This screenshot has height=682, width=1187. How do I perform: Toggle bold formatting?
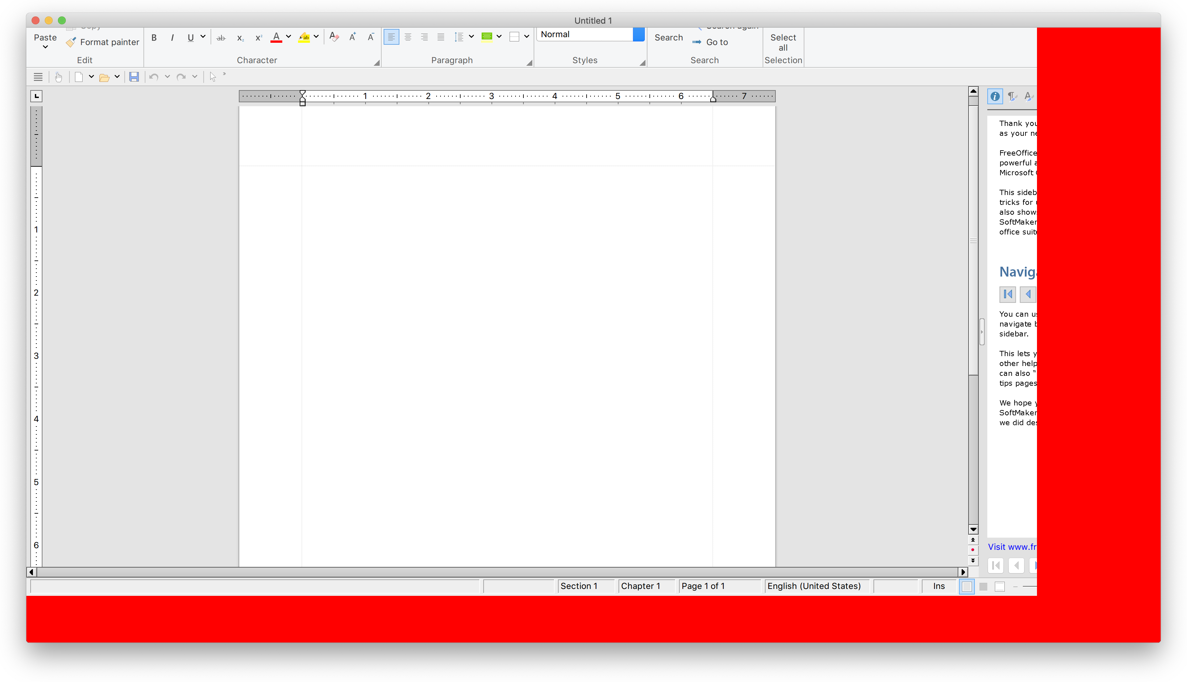pos(154,38)
